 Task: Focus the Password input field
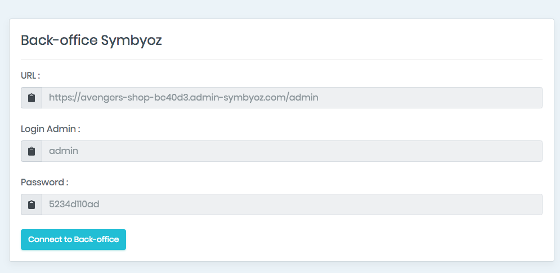click(292, 204)
